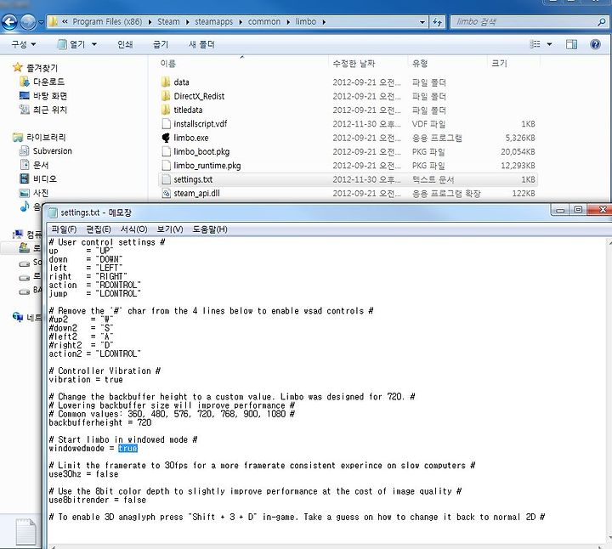
Task: Open 다운로드 downloads in sidebar
Action: [x=42, y=82]
